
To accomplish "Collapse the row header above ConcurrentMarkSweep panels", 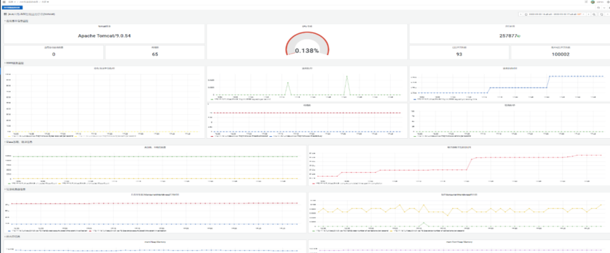I will pyautogui.click(x=15, y=189).
